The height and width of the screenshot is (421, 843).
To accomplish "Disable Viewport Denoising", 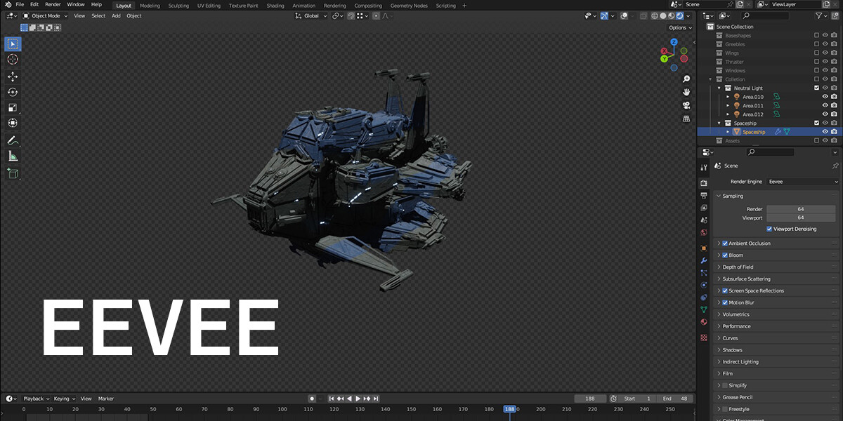I will (770, 229).
